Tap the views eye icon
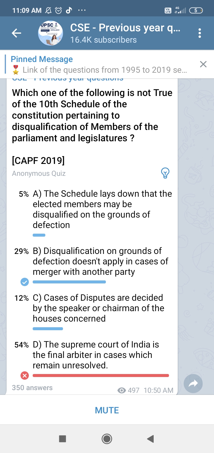The height and width of the screenshot is (453, 214). pyautogui.click(x=122, y=390)
